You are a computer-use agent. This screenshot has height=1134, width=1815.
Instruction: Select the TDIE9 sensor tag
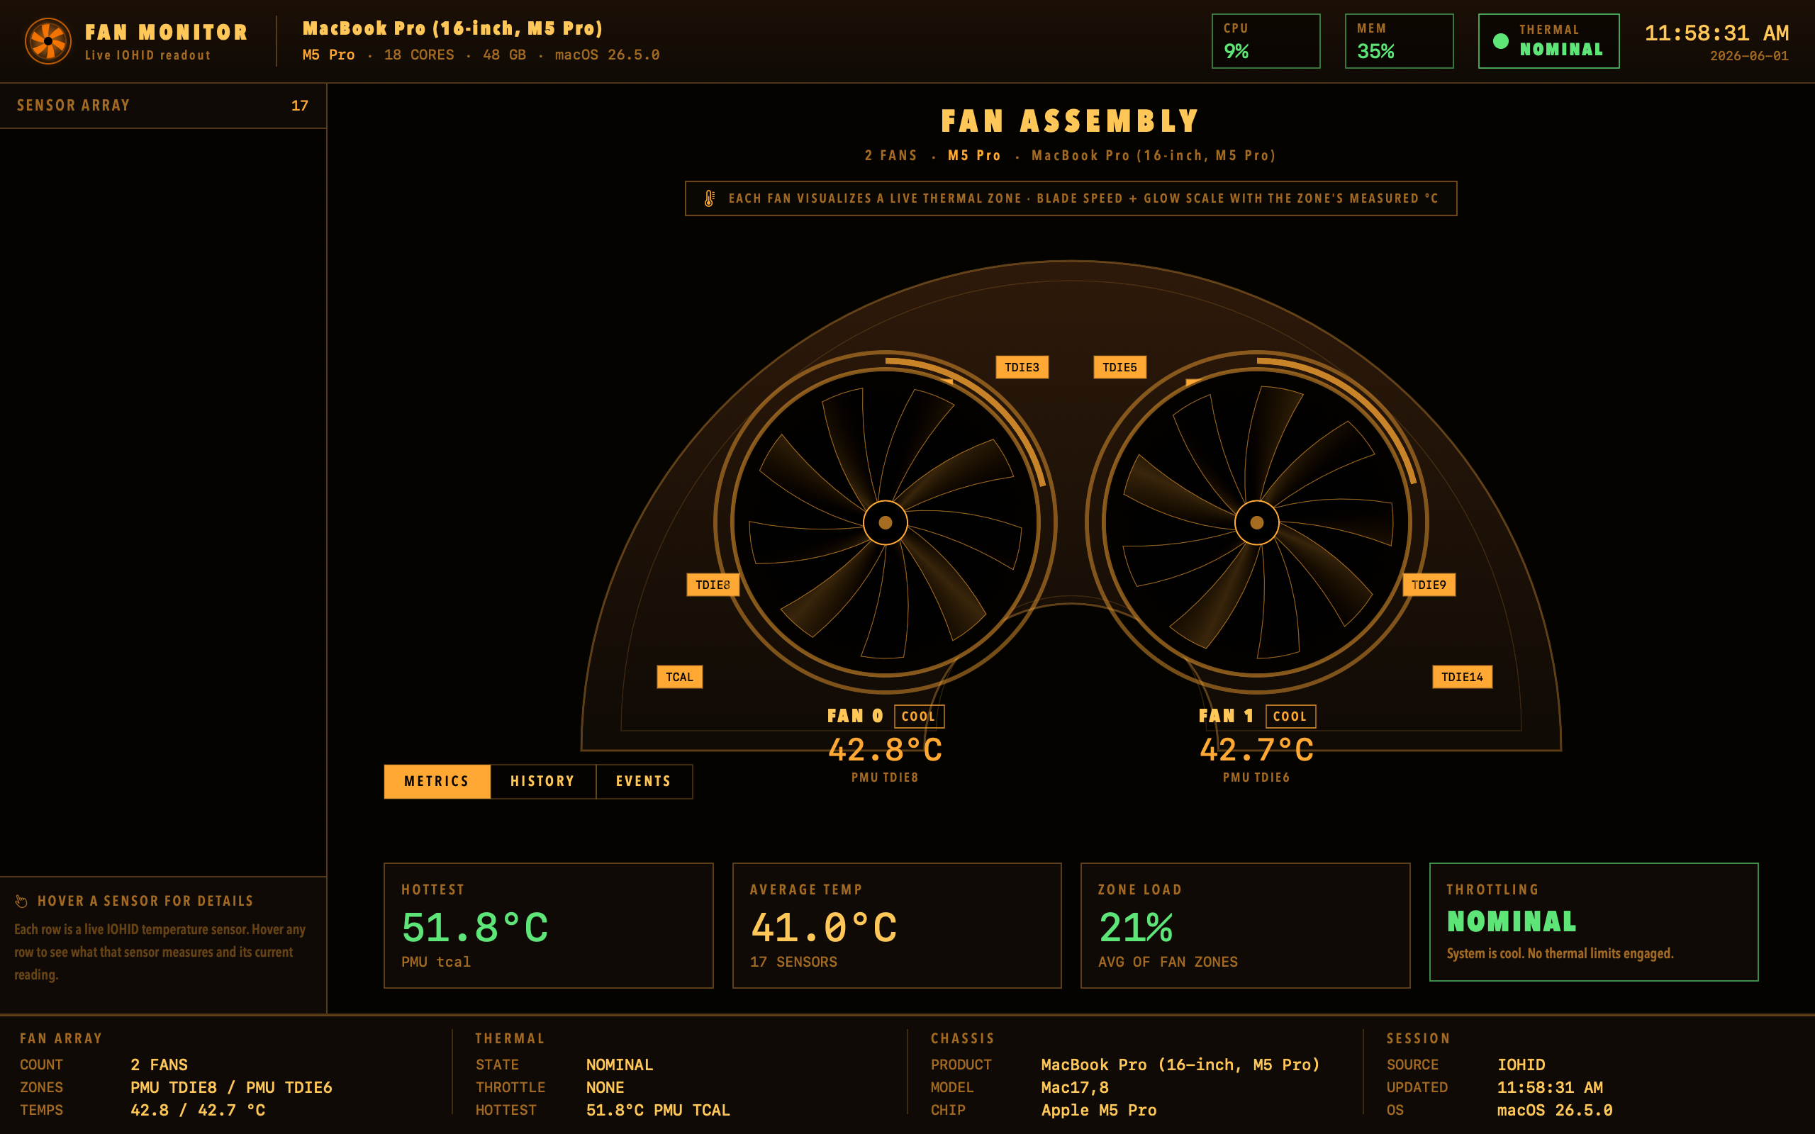[1429, 585]
